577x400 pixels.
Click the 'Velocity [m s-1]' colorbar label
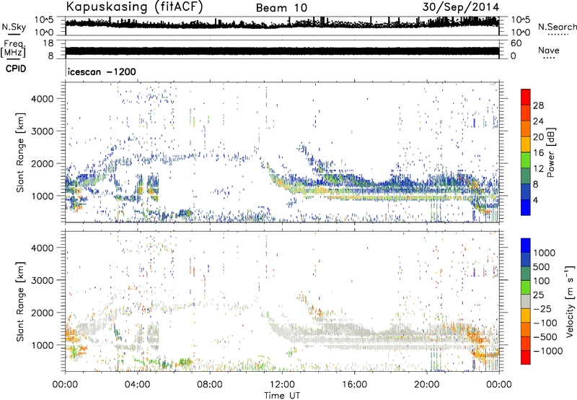(x=570, y=301)
